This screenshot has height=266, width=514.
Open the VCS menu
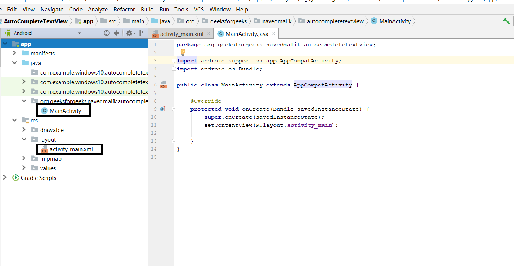coord(199,9)
